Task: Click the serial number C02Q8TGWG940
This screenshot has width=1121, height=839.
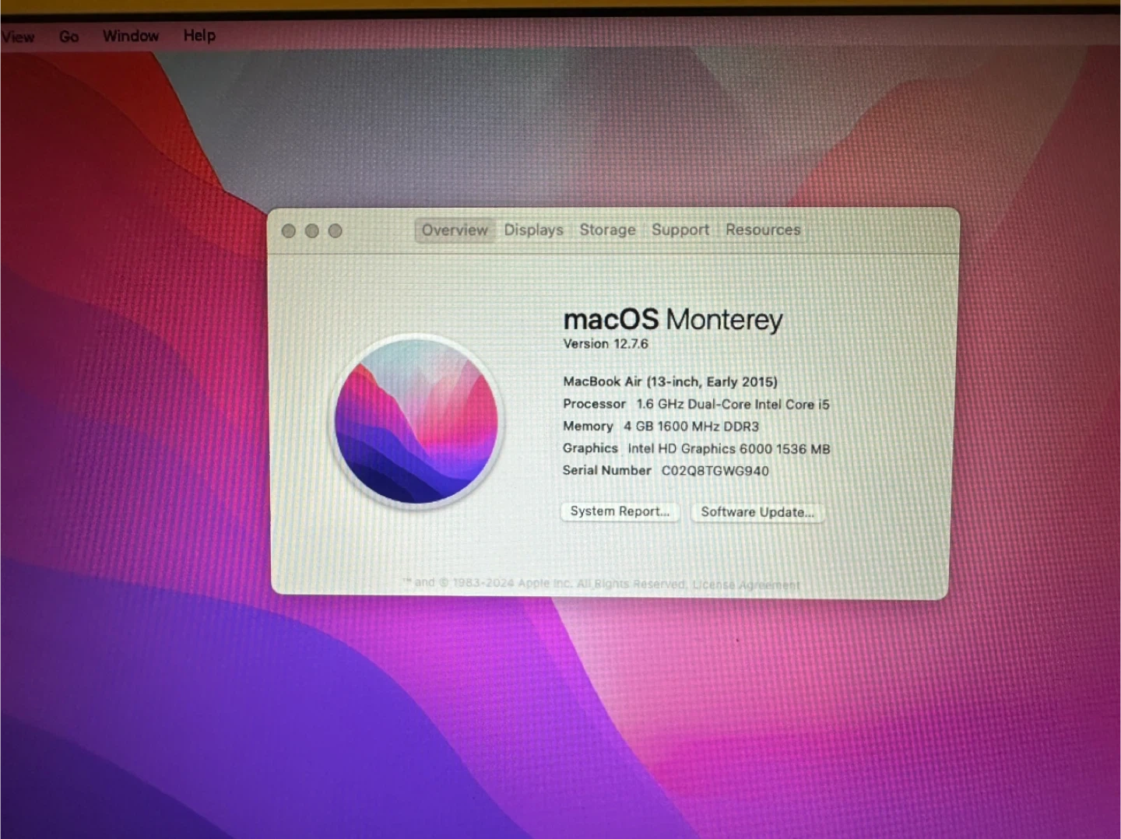Action: (715, 471)
